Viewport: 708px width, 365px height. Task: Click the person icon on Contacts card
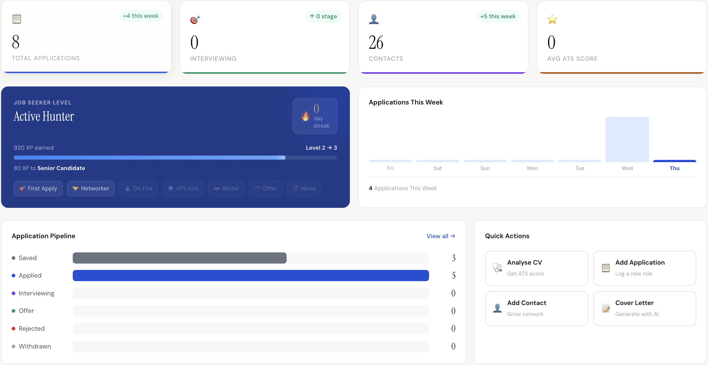374,19
